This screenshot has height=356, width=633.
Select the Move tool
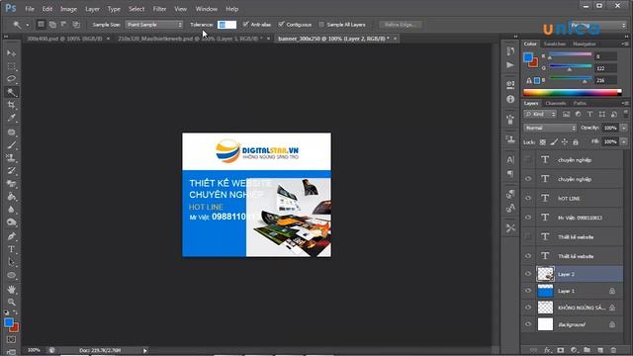click(x=11, y=53)
